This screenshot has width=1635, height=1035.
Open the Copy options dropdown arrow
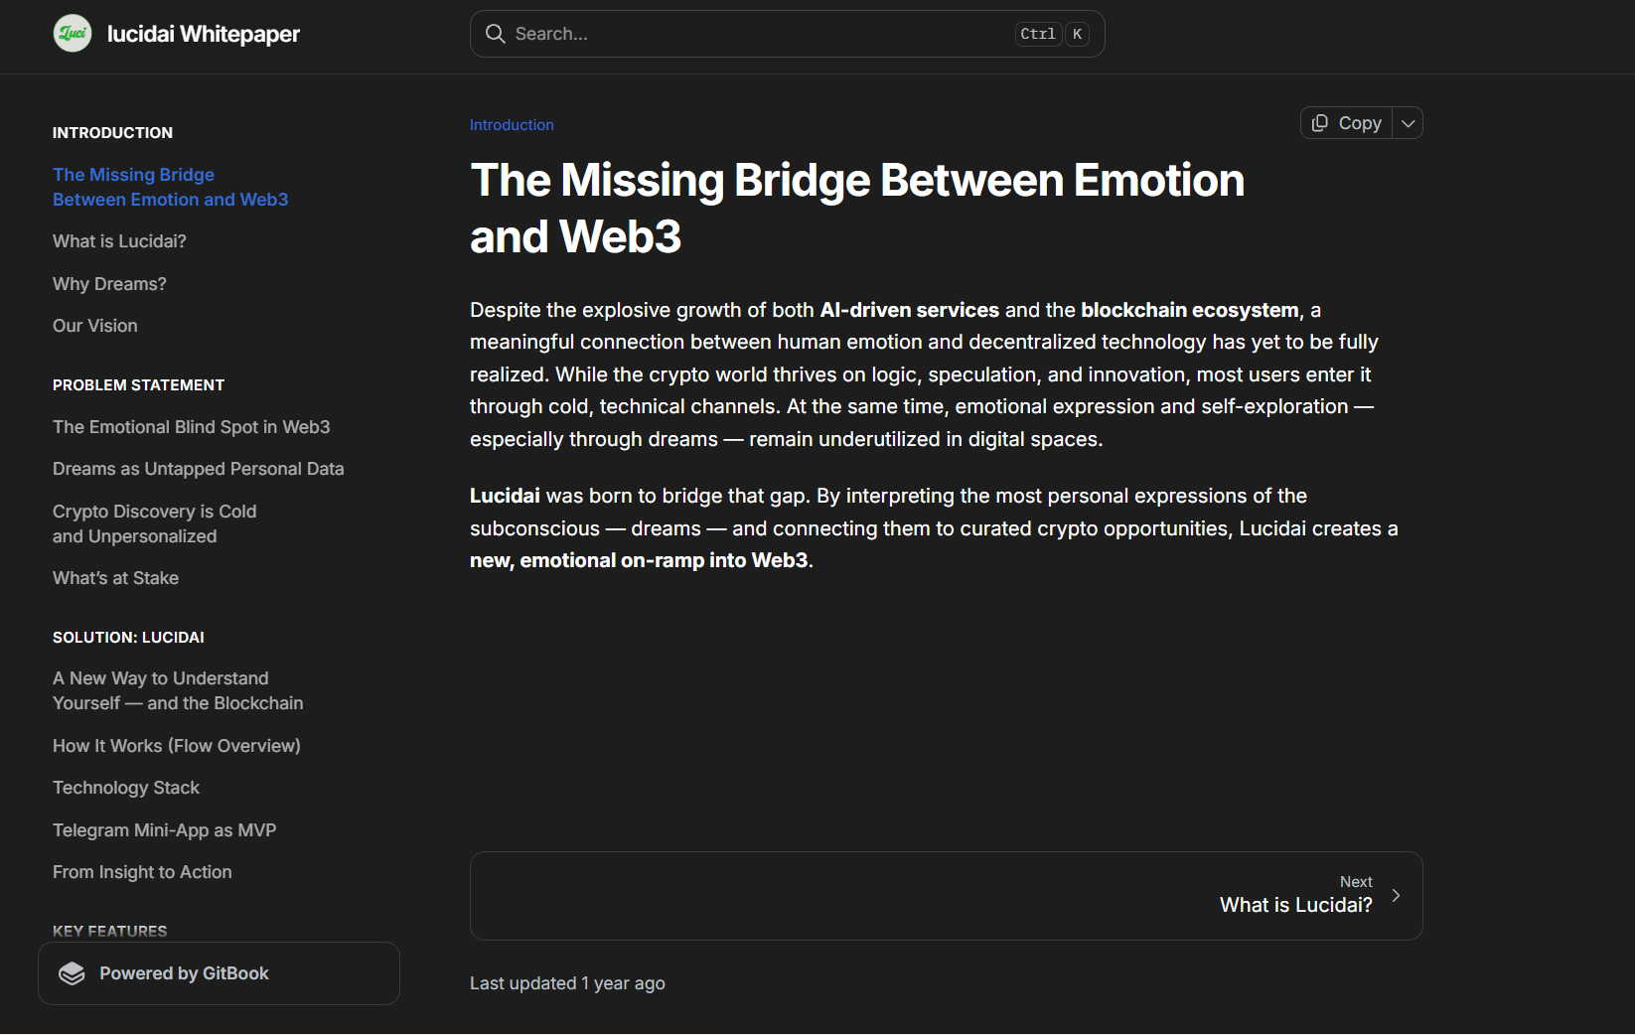1408,123
